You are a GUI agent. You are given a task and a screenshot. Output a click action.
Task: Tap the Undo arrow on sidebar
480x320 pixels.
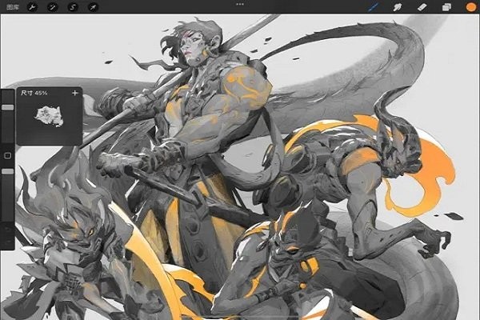click(x=7, y=227)
